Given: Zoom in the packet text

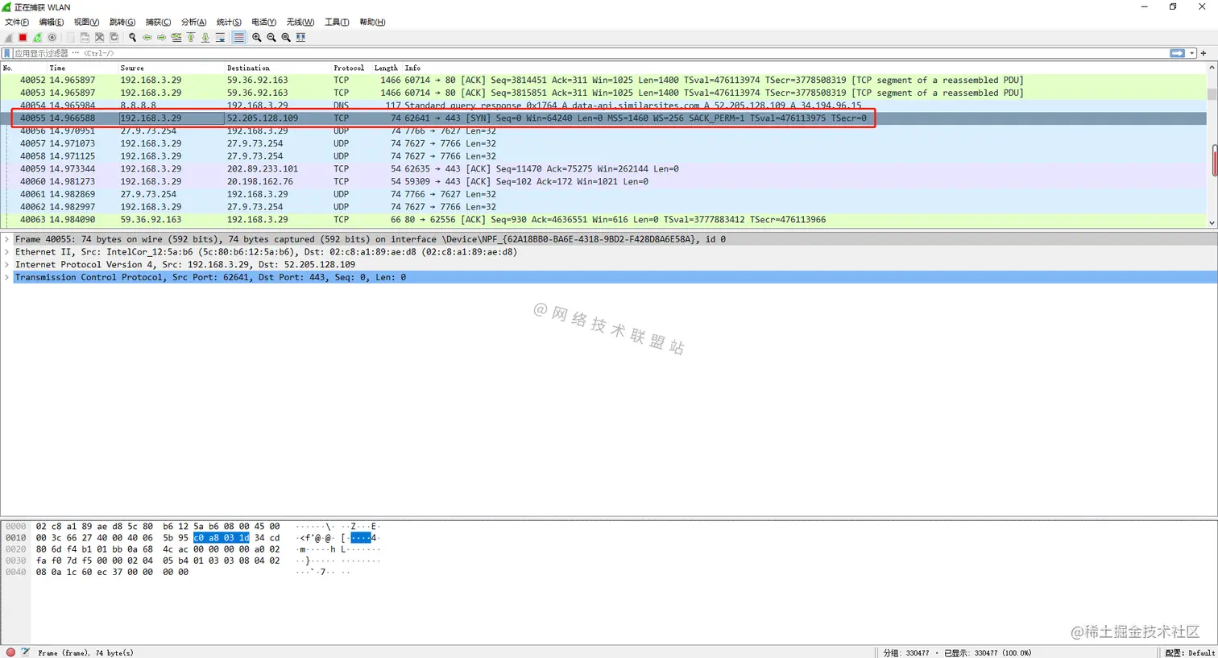Looking at the screenshot, I should coord(257,38).
